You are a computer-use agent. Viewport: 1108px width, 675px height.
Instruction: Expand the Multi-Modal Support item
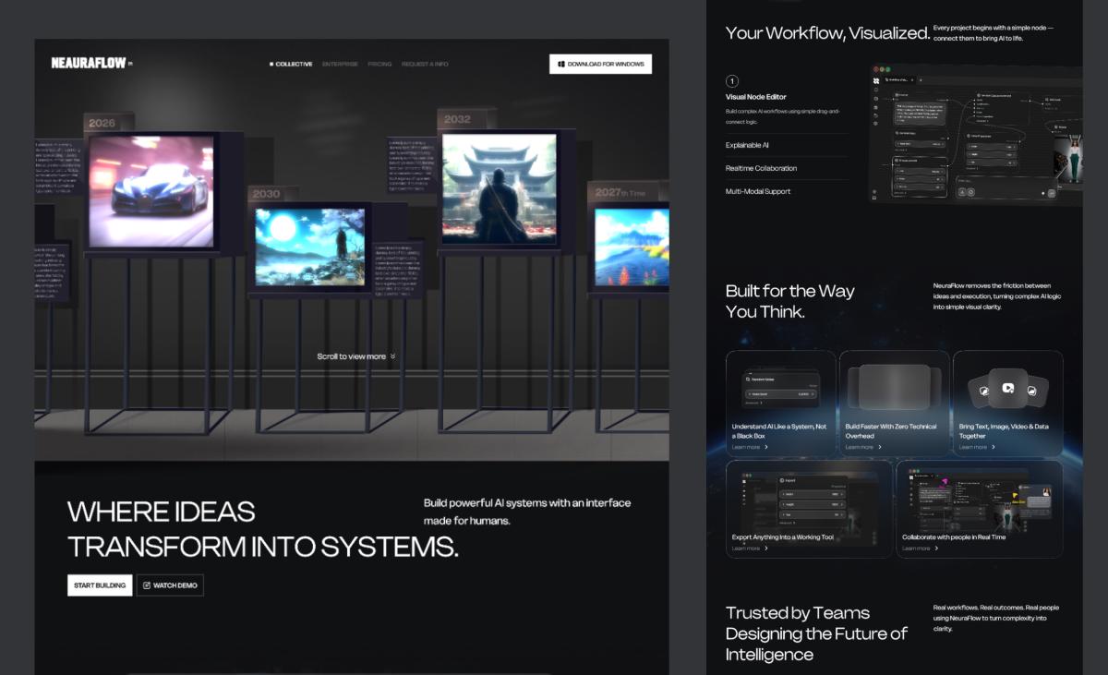pyautogui.click(x=757, y=191)
